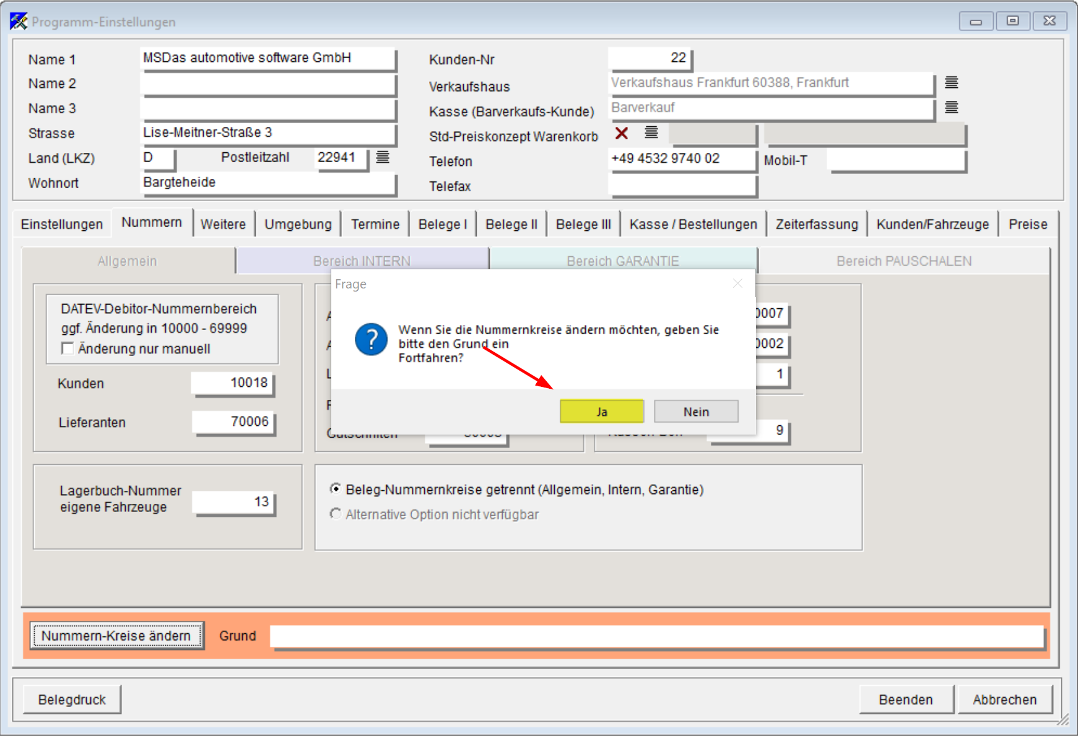Open the Std-Preiskonzept Warenkorb list icon
This screenshot has height=736, width=1078.
click(x=651, y=132)
